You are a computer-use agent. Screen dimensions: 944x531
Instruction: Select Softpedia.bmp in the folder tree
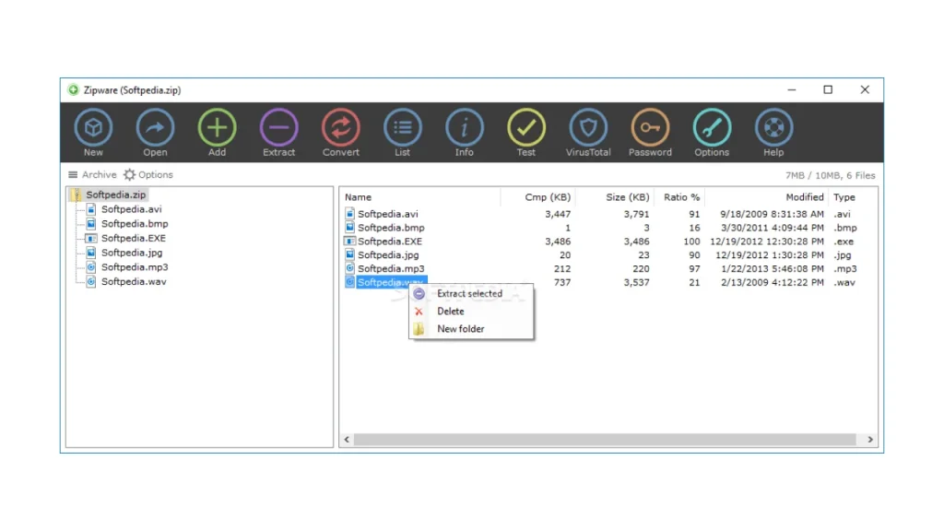135,223
